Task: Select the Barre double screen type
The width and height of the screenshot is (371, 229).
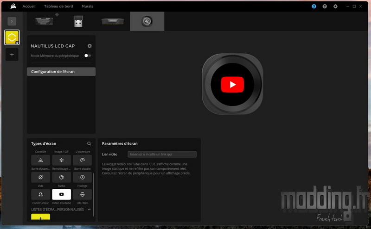Action: pyautogui.click(x=82, y=160)
